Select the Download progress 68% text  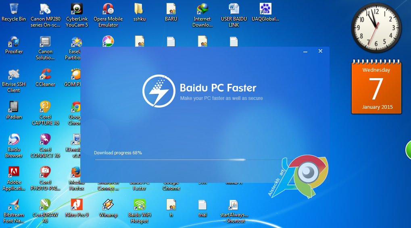[x=118, y=153]
